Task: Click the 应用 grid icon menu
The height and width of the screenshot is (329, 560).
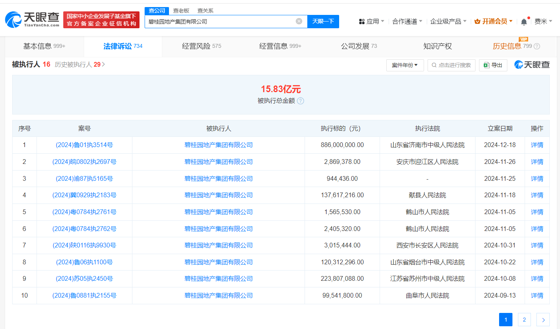Action: tap(371, 21)
